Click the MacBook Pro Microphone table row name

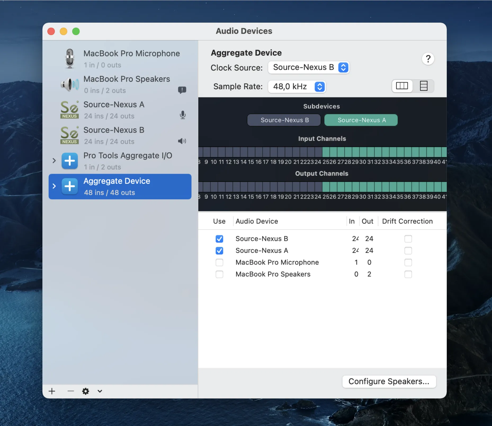277,262
